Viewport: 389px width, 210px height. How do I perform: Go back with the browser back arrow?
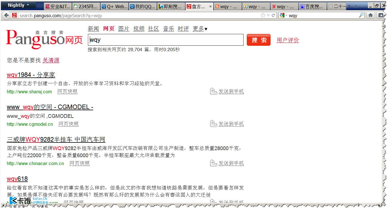coord(7,16)
